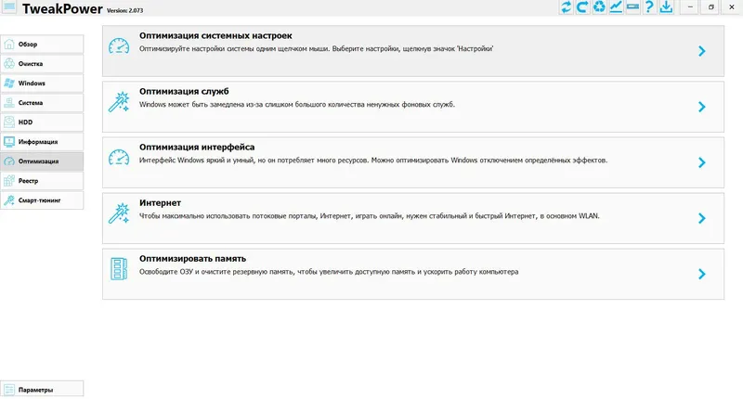This screenshot has width=743, height=399.
Task: Open the Очистка sidebar section
Action: point(42,64)
